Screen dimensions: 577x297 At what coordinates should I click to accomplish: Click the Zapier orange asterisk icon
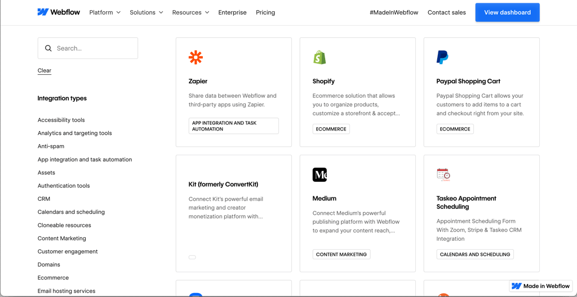point(196,57)
